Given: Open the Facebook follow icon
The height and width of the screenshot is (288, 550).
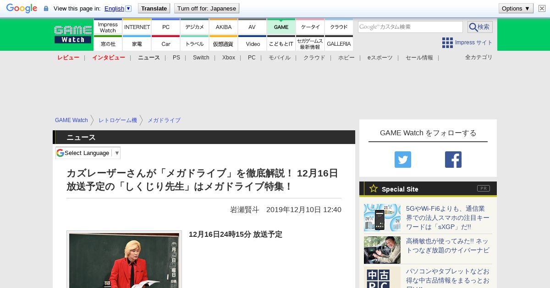Looking at the screenshot, I should coord(453,160).
